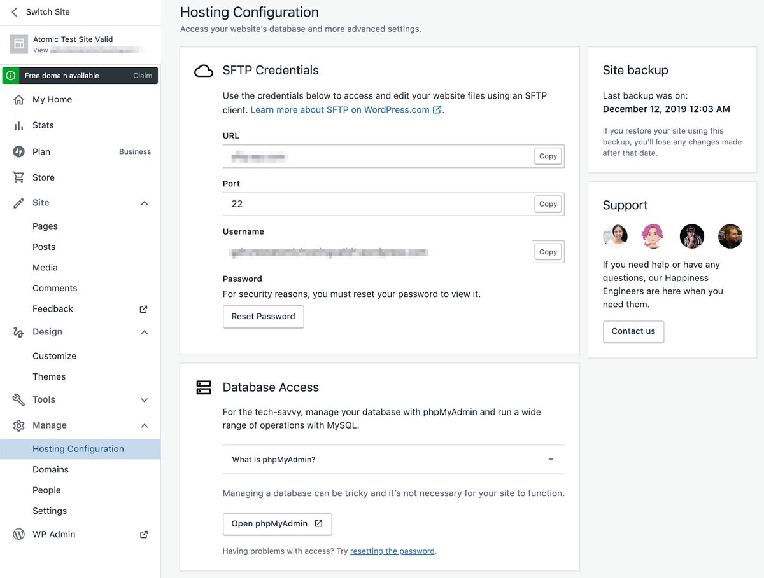764x578 pixels.
Task: Click the Manage gear icon
Action: [x=19, y=425]
